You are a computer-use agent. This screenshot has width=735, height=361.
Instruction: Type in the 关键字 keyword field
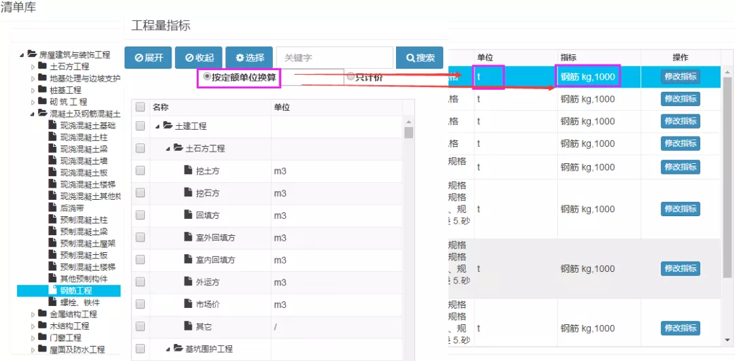334,58
